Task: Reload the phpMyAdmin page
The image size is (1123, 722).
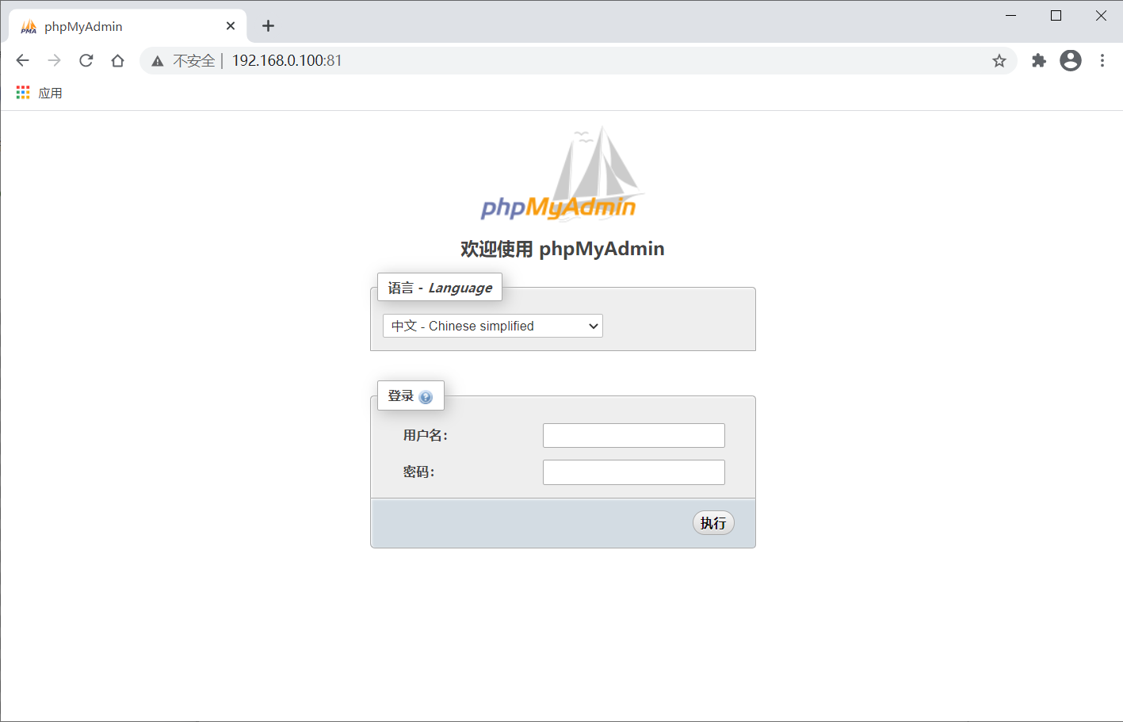Action: click(x=86, y=60)
